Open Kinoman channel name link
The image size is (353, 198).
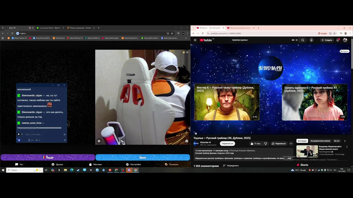tap(204, 142)
